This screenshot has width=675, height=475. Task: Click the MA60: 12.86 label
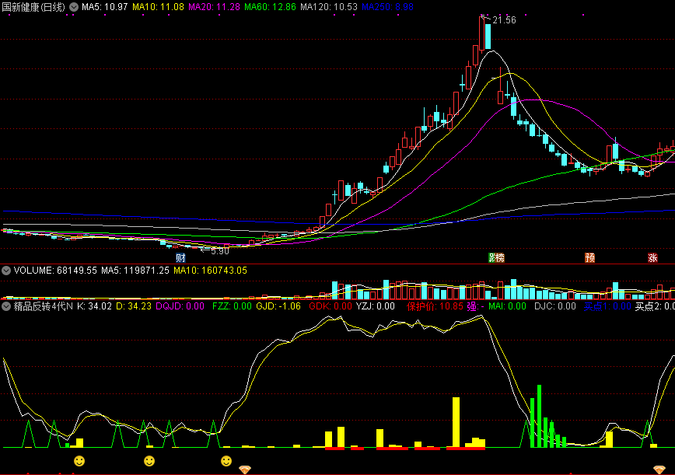click(x=270, y=7)
